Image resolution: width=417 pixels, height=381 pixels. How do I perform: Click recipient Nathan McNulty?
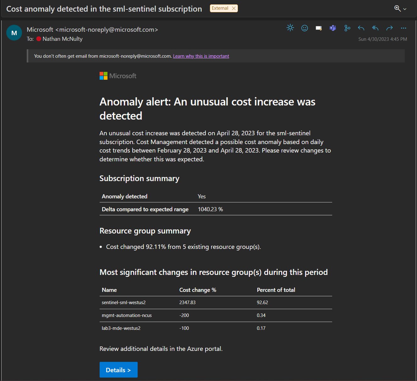pyautogui.click(x=63, y=39)
